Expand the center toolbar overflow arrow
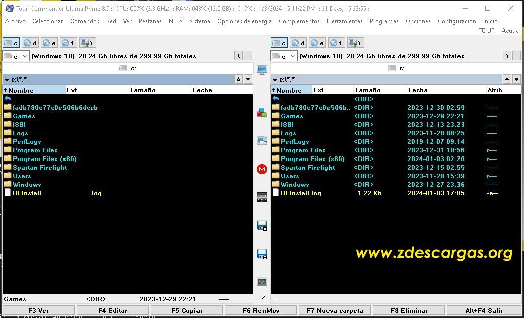This screenshot has height=318, width=524. pyautogui.click(x=262, y=297)
